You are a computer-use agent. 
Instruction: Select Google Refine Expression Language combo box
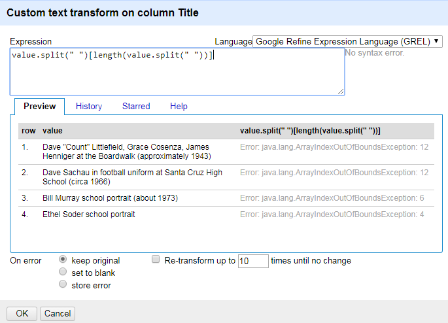pyautogui.click(x=347, y=41)
